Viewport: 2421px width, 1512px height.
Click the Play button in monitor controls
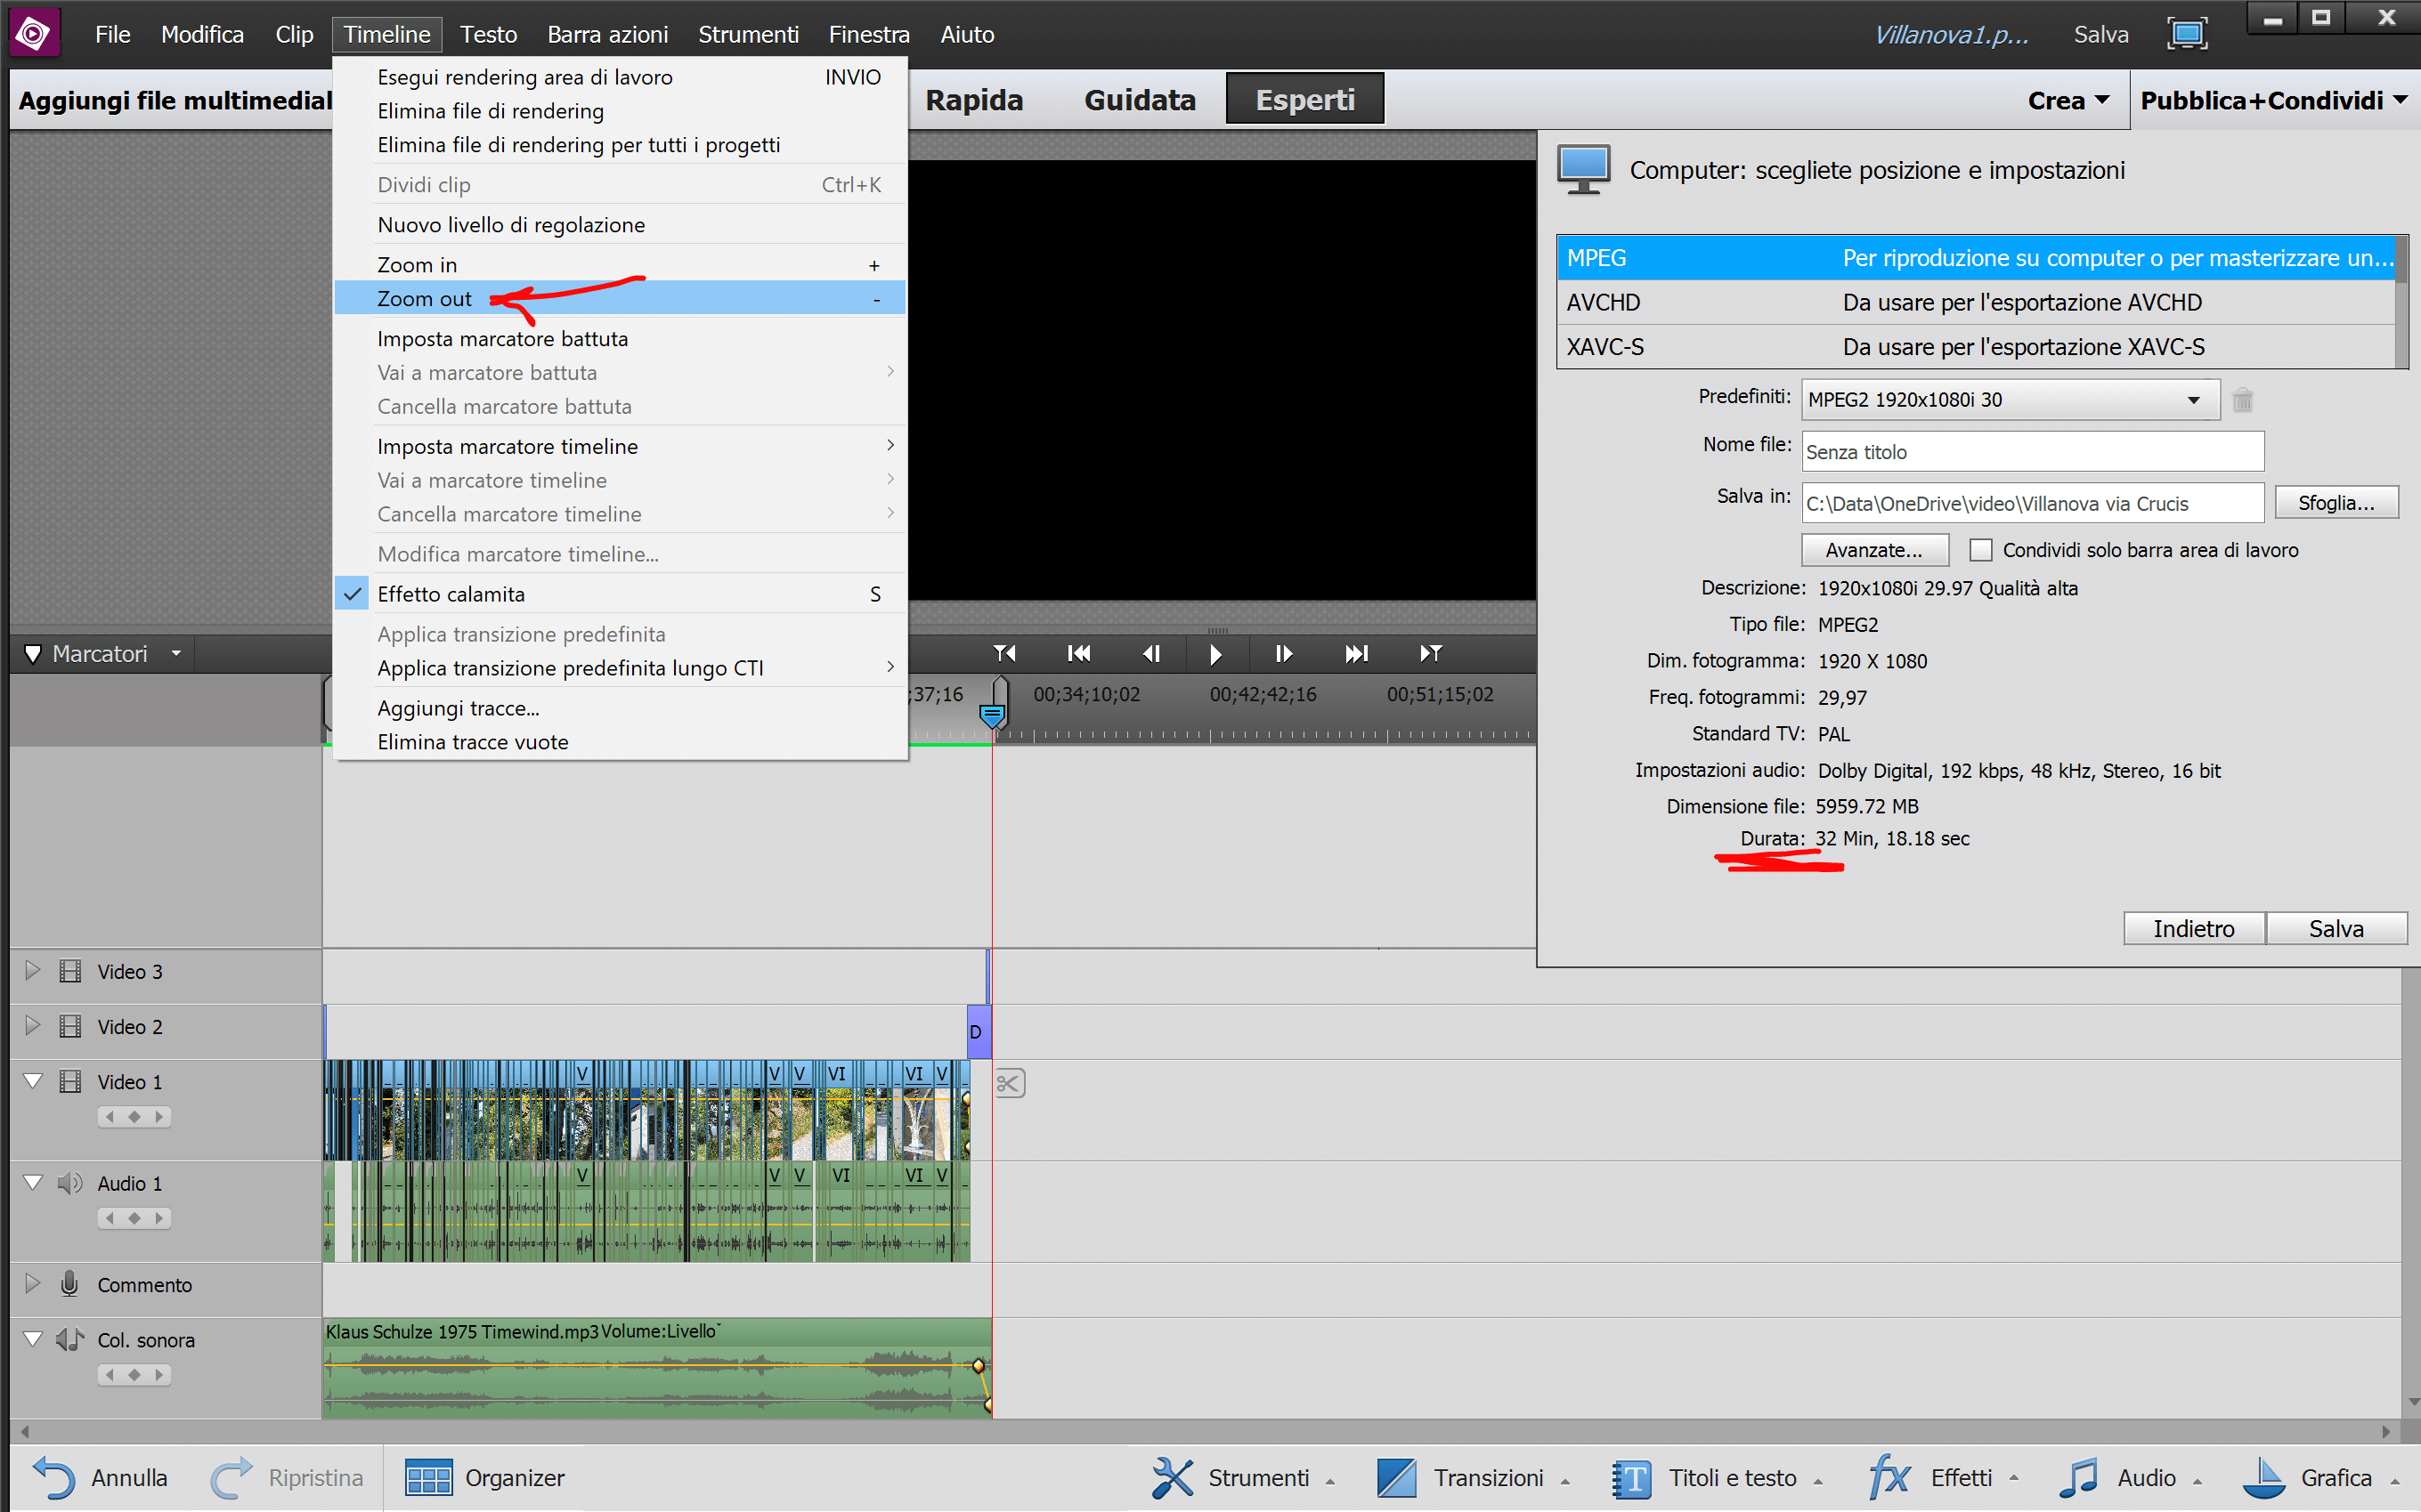[1215, 654]
